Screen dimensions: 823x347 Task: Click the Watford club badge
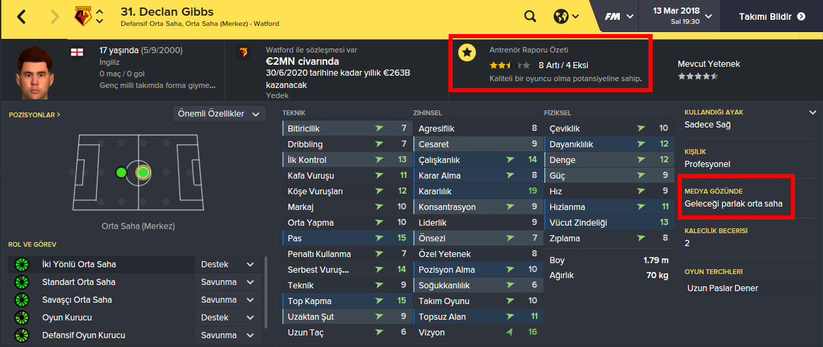[x=81, y=16]
